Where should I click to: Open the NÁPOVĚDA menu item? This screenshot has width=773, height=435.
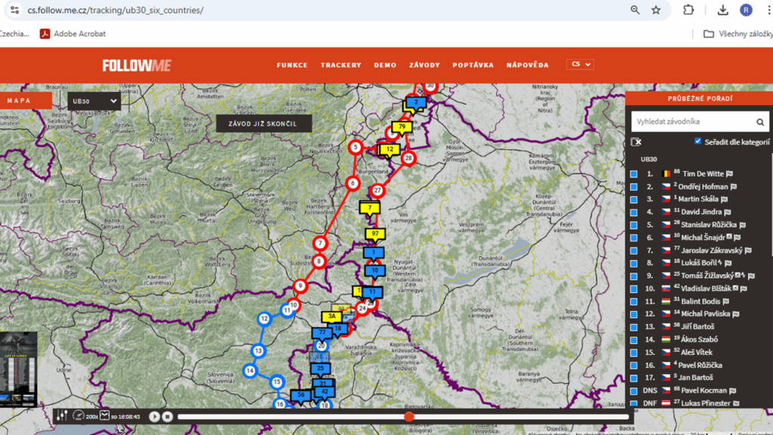(x=527, y=65)
